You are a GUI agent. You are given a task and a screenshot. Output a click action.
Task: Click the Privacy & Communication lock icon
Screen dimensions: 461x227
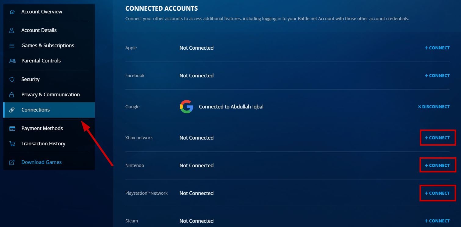click(x=12, y=95)
